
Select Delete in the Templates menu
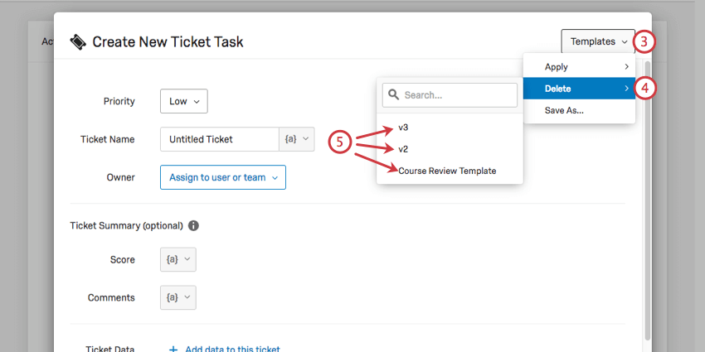(x=579, y=89)
